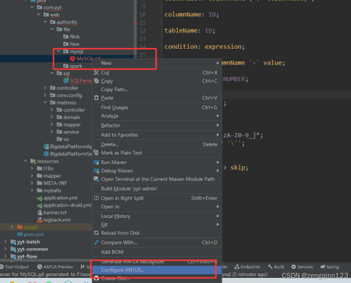Click the Copy icon in context menu
The width and height of the screenshot is (351, 283).
coord(96,81)
